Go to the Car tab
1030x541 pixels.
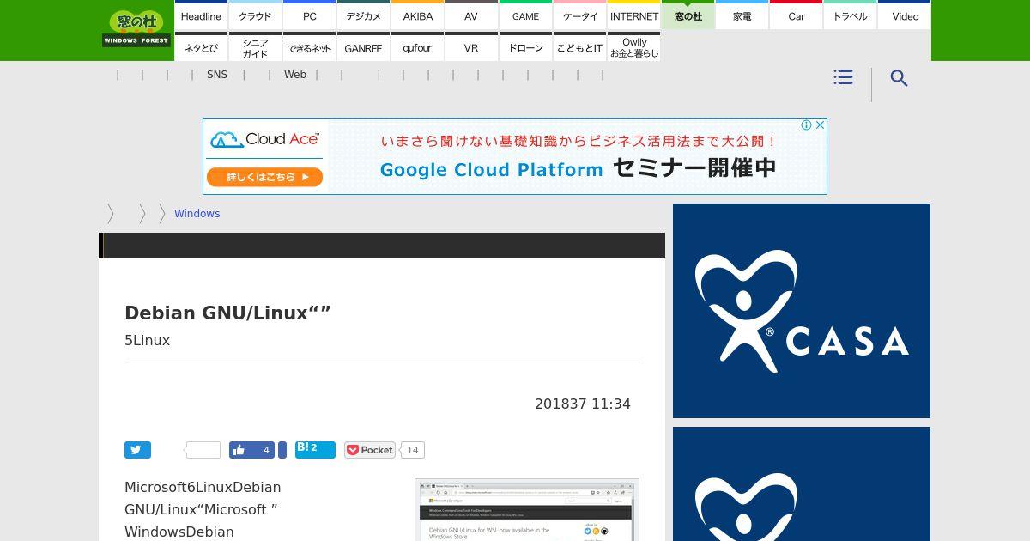pos(796,15)
